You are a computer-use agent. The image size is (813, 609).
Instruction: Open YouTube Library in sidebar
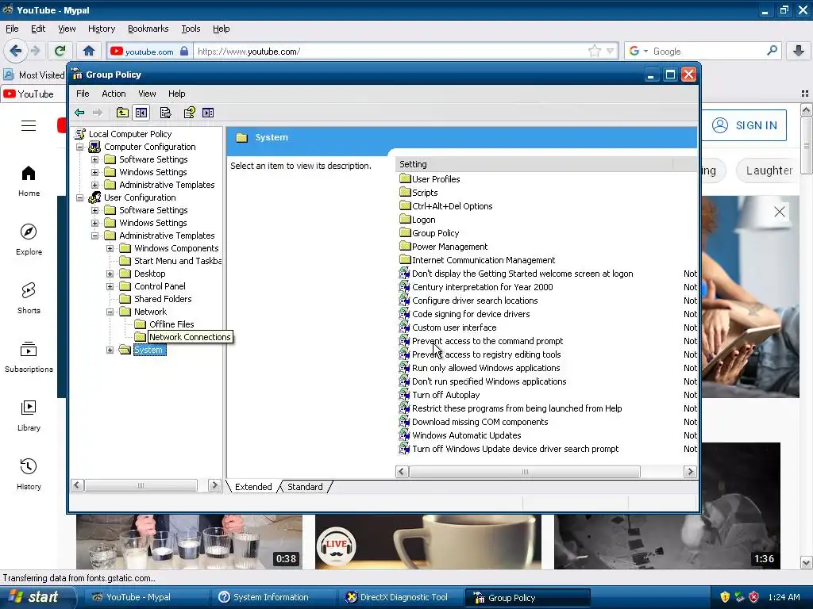tap(29, 416)
